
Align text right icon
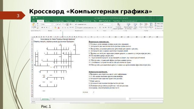[x=68, y=28]
